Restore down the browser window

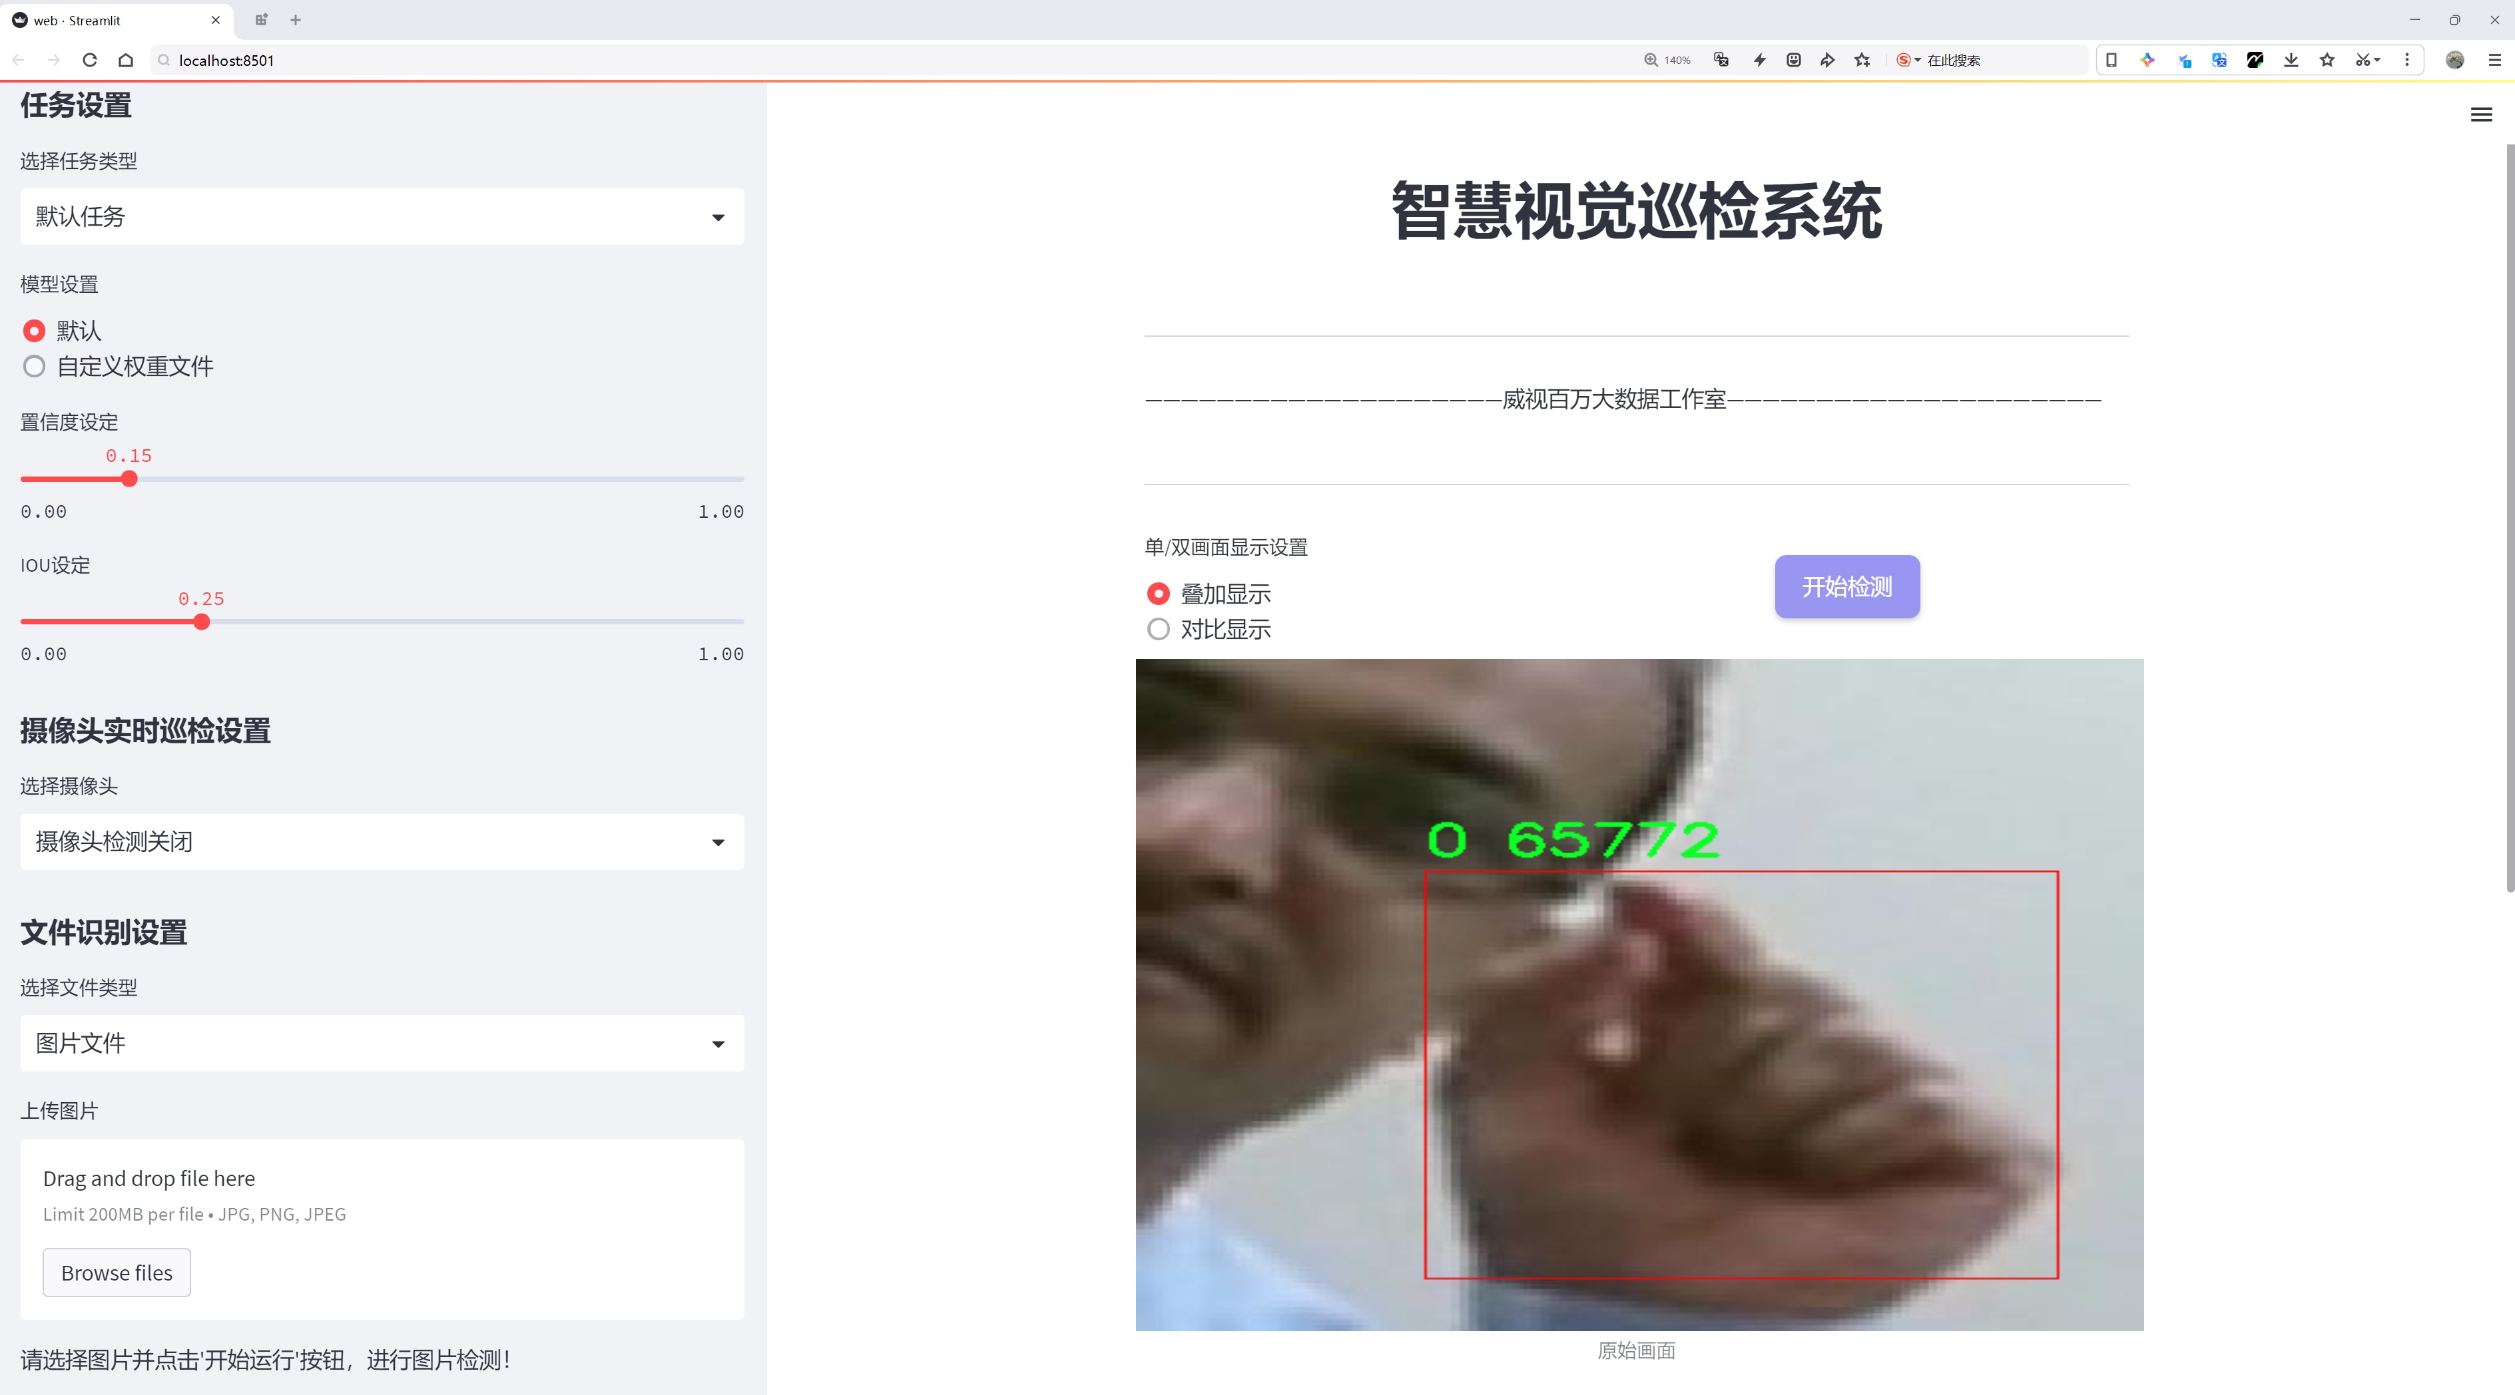[x=2454, y=19]
